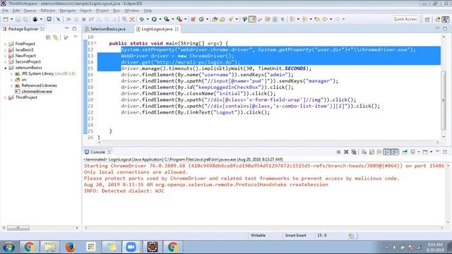Viewport: 452px width, 254px height.
Task: Open the Window menu
Action: click(132, 11)
